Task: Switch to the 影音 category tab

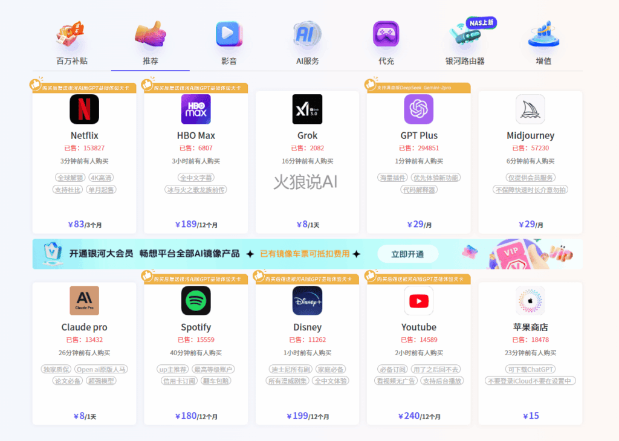Action: [229, 43]
